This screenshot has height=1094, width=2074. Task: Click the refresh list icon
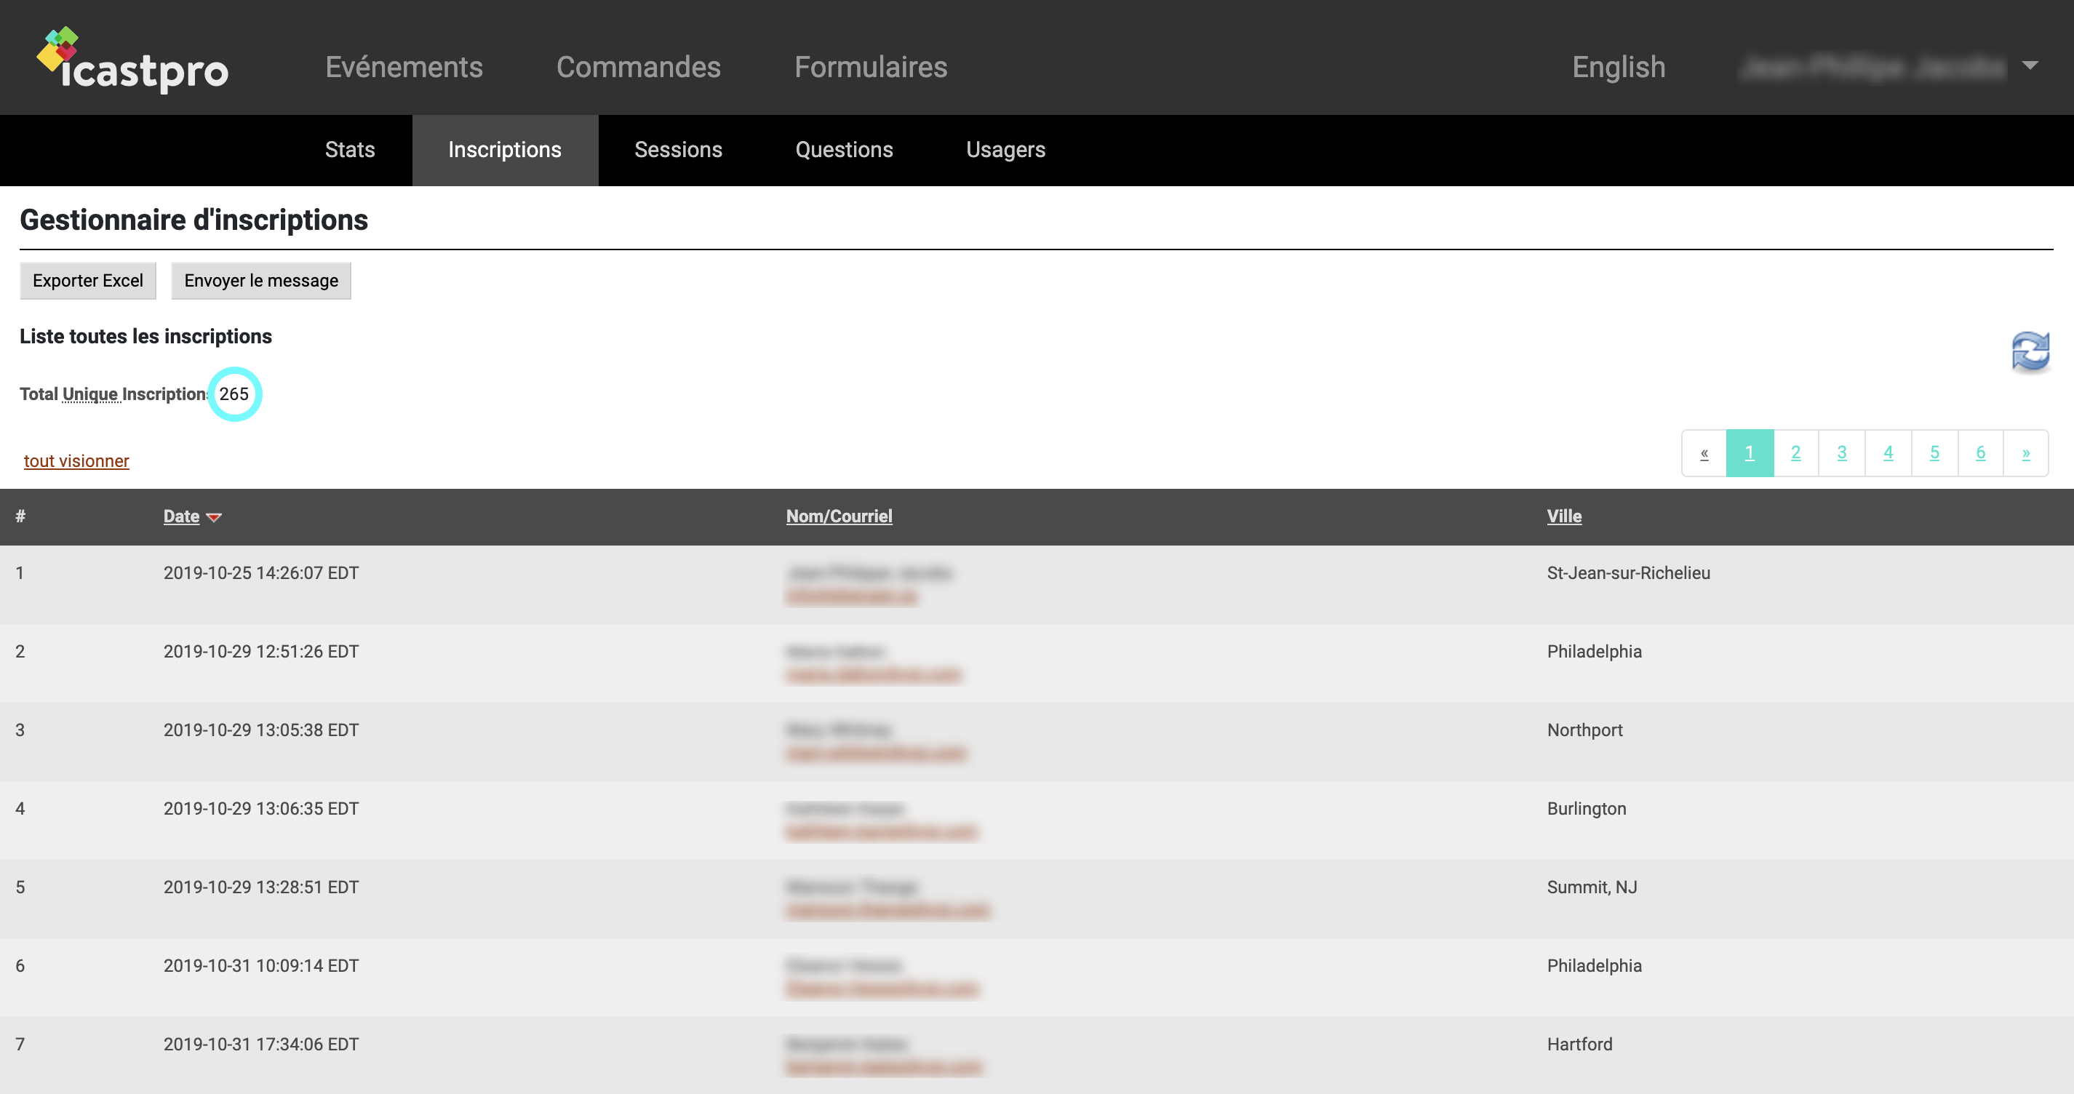(x=2030, y=351)
